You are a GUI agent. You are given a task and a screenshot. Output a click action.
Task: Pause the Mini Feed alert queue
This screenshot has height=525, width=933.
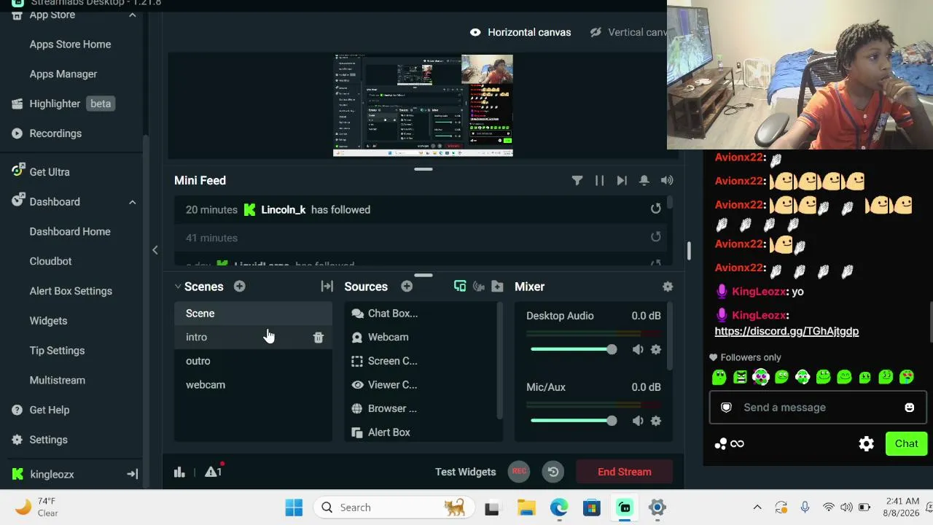click(599, 180)
